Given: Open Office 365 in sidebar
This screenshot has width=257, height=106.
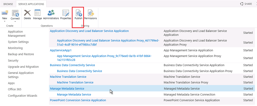Looking at the screenshot, I should (x=15, y=89).
